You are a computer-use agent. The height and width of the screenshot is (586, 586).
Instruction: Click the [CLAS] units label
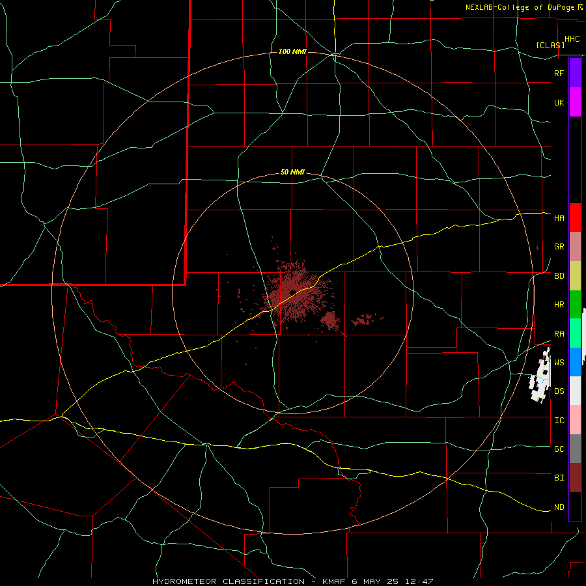click(x=550, y=45)
